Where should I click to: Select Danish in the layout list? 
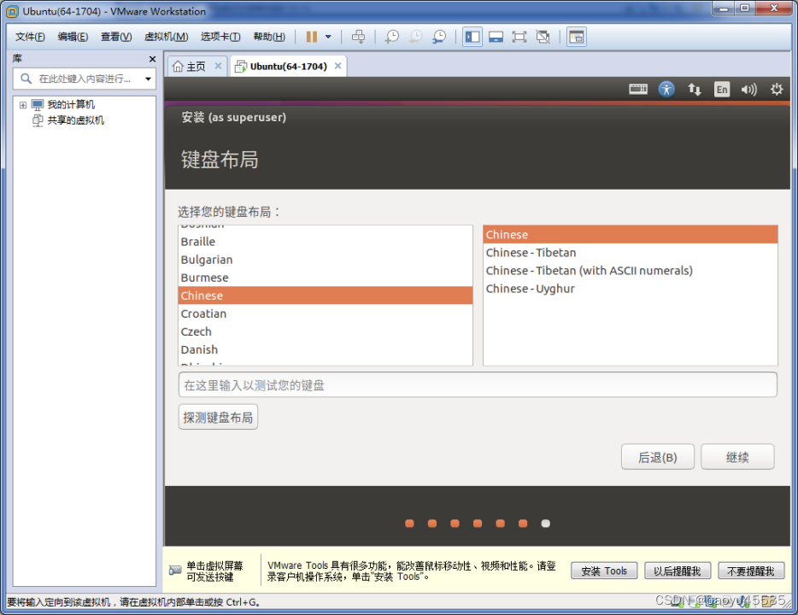[x=326, y=350]
